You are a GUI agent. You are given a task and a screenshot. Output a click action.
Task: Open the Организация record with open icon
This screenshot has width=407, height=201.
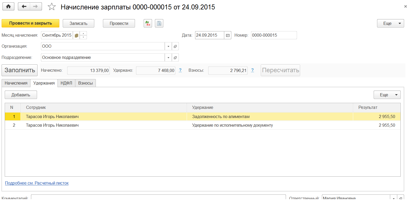click(175, 47)
